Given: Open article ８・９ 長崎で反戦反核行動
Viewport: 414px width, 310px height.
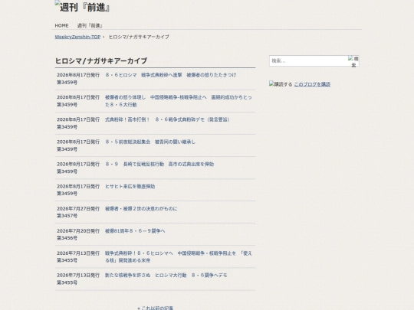Looking at the screenshot, I should tap(159, 165).
